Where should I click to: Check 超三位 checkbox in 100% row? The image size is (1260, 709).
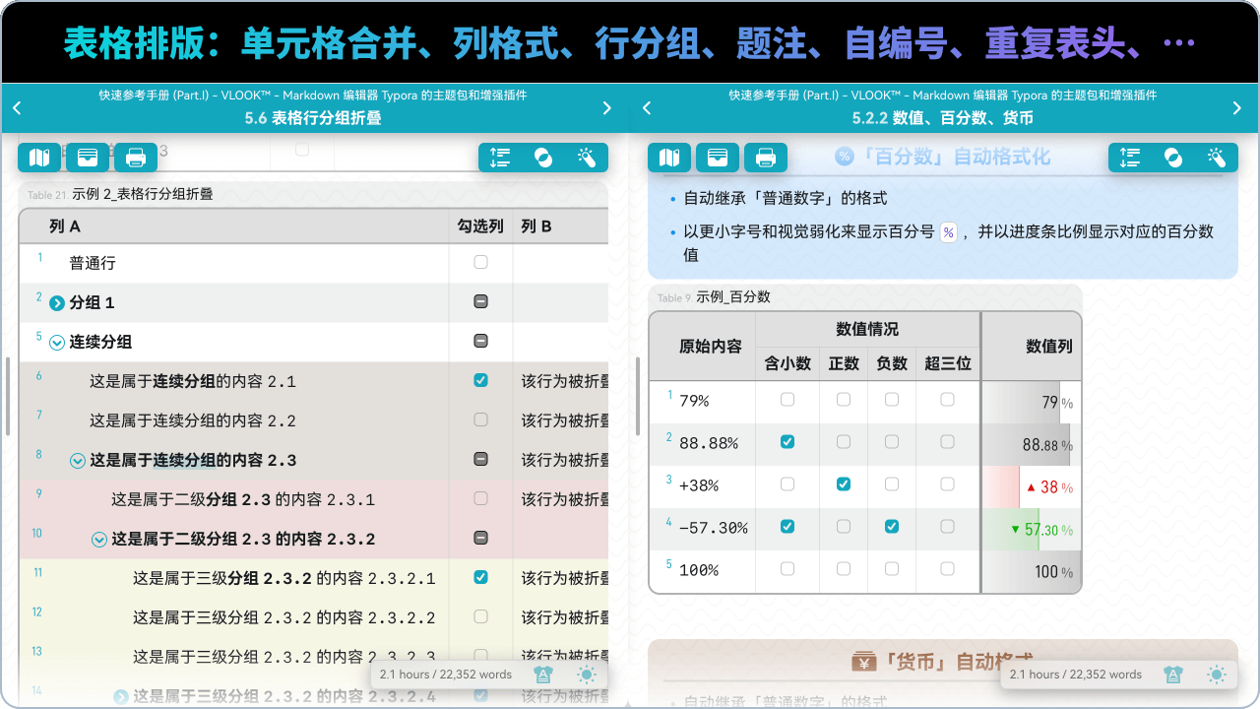pyautogui.click(x=947, y=569)
